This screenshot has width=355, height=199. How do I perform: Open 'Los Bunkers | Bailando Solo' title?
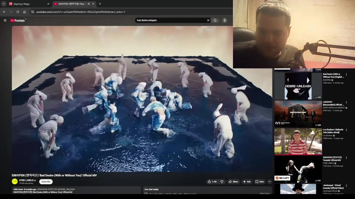(x=333, y=131)
